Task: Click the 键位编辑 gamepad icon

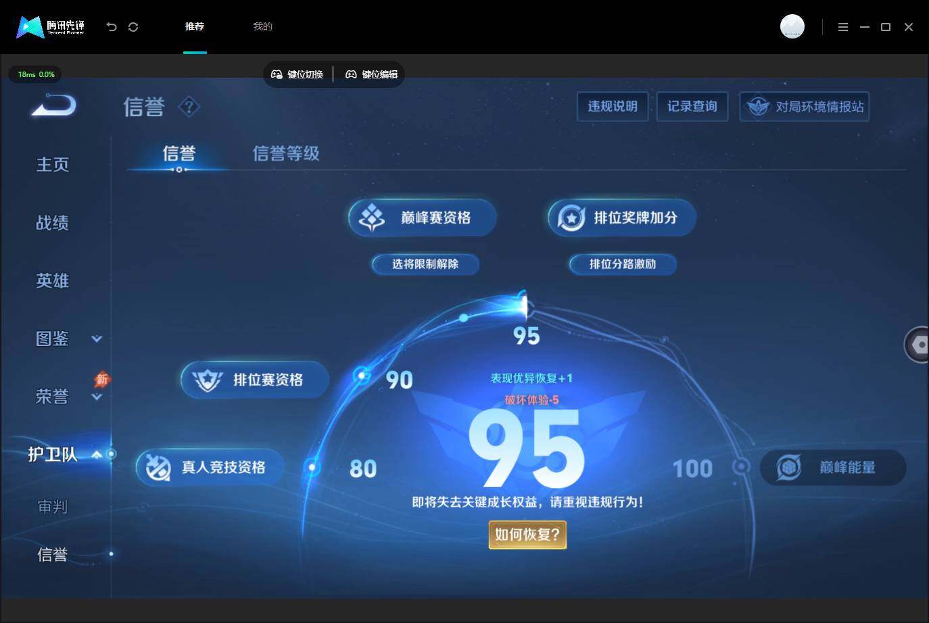Action: (351, 74)
